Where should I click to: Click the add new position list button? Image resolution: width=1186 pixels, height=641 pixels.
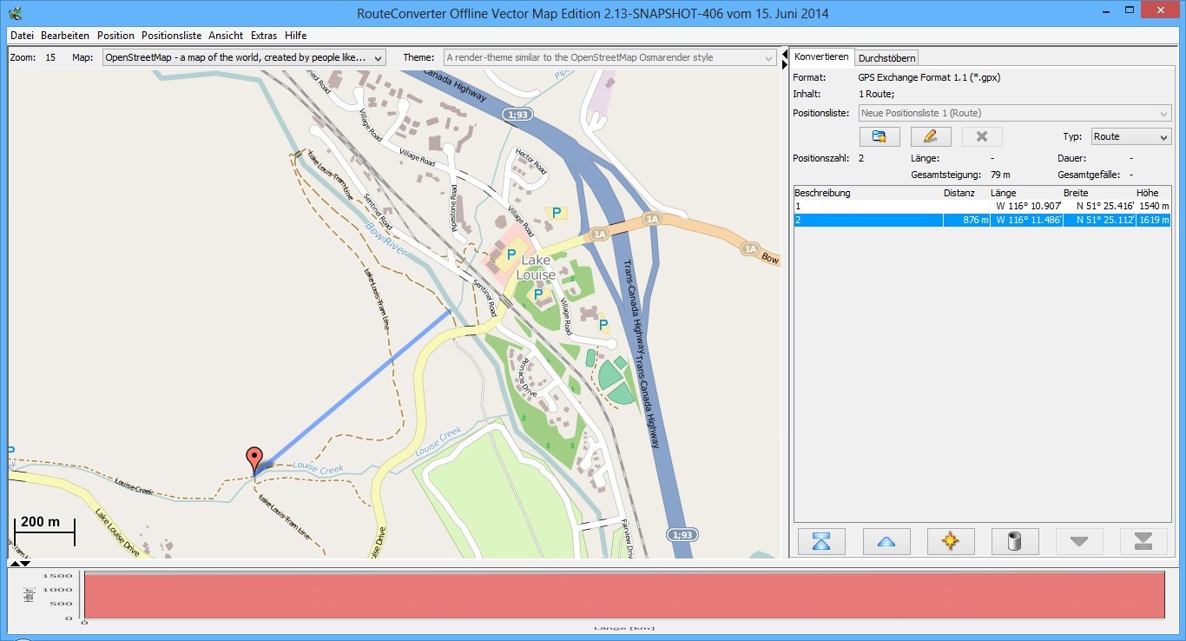[x=879, y=136]
